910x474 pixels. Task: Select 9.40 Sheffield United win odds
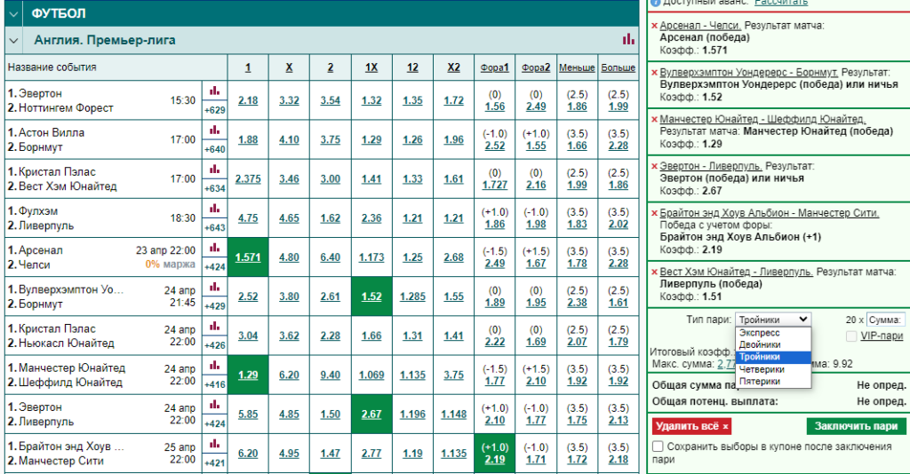[x=331, y=375]
